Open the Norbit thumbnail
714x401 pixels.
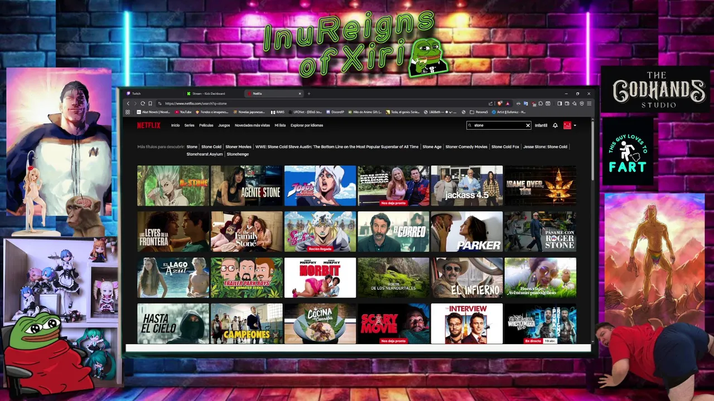point(320,277)
